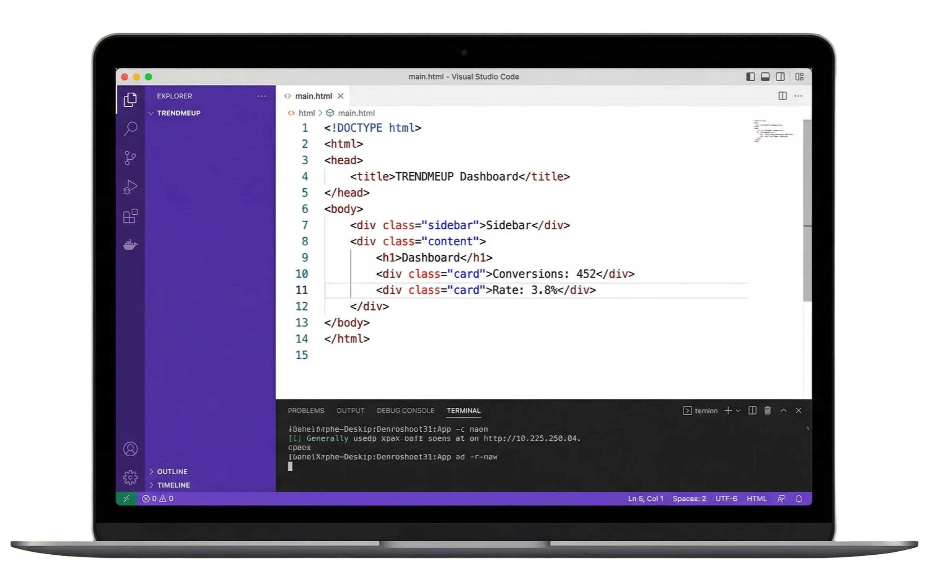Toggle the primary sidebar visibility
Screen dimensions: 930x588
pyautogui.click(x=750, y=77)
